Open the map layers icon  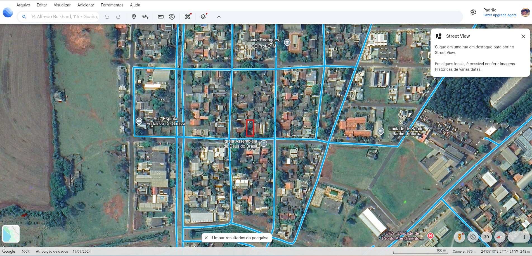(x=203, y=17)
